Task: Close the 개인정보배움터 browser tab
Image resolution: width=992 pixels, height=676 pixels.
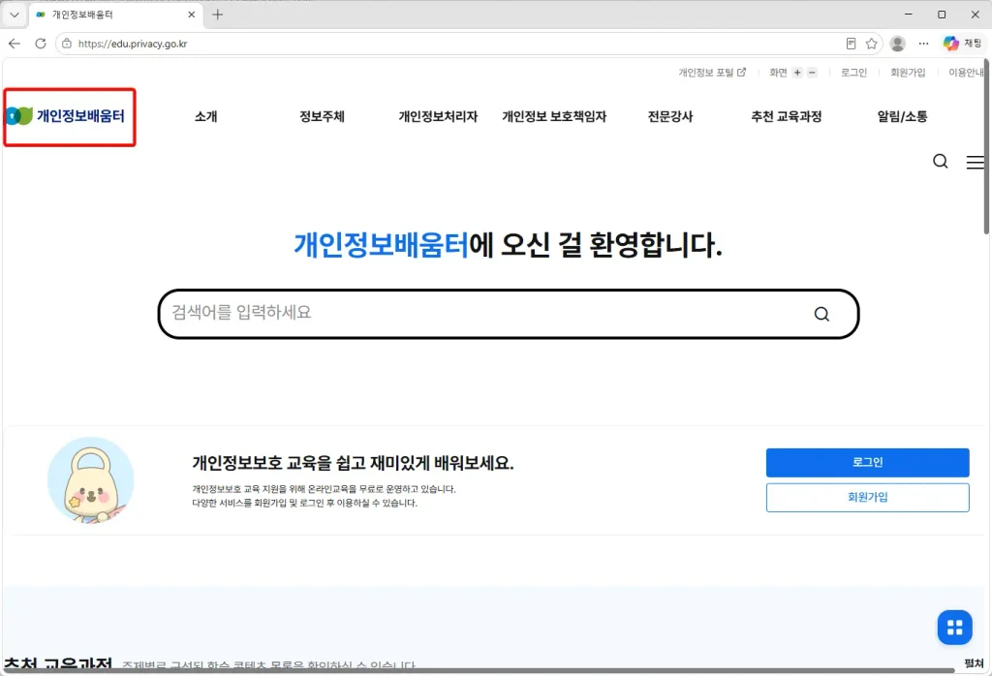Action: (192, 15)
